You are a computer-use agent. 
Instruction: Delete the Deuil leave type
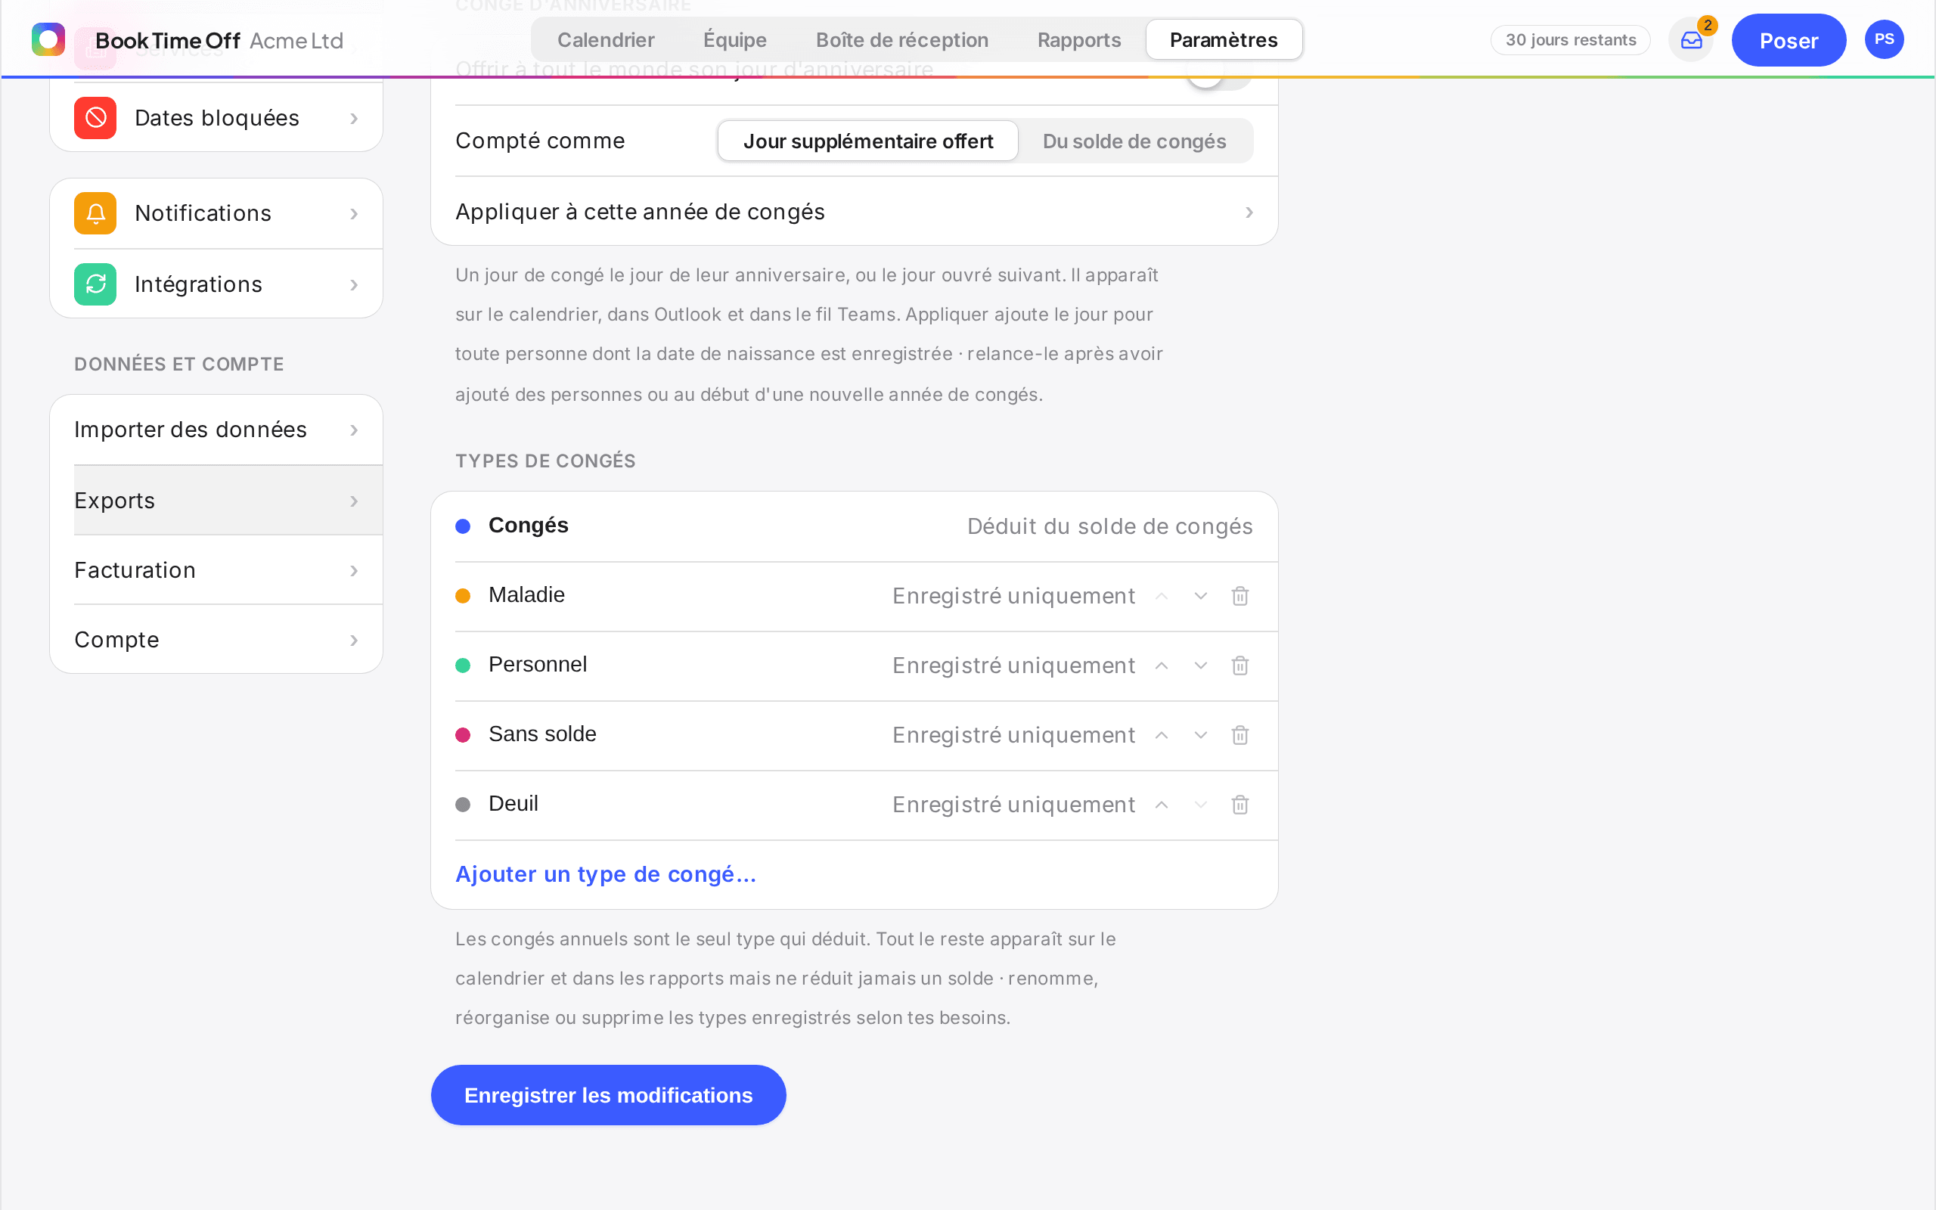[x=1240, y=805]
